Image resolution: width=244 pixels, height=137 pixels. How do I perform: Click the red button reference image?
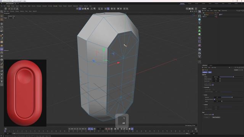pyautogui.click(x=25, y=93)
